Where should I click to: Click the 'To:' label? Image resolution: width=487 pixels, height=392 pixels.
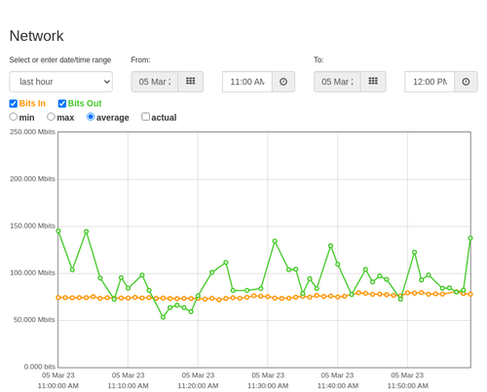(x=318, y=60)
